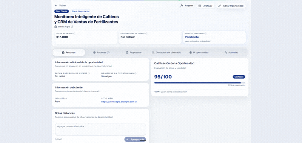This screenshot has width=302, height=143.
Task: Click the Información del cliente heading
Action: pyautogui.click(x=69, y=87)
